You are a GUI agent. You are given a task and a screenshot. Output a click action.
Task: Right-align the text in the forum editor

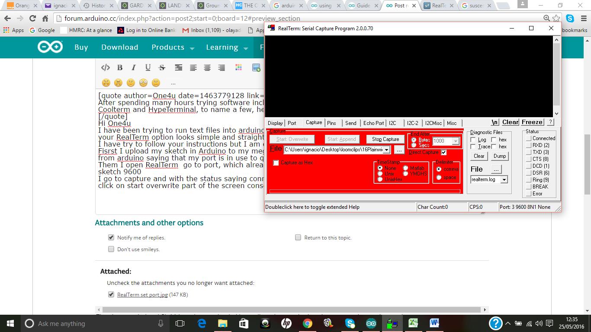pos(222,67)
